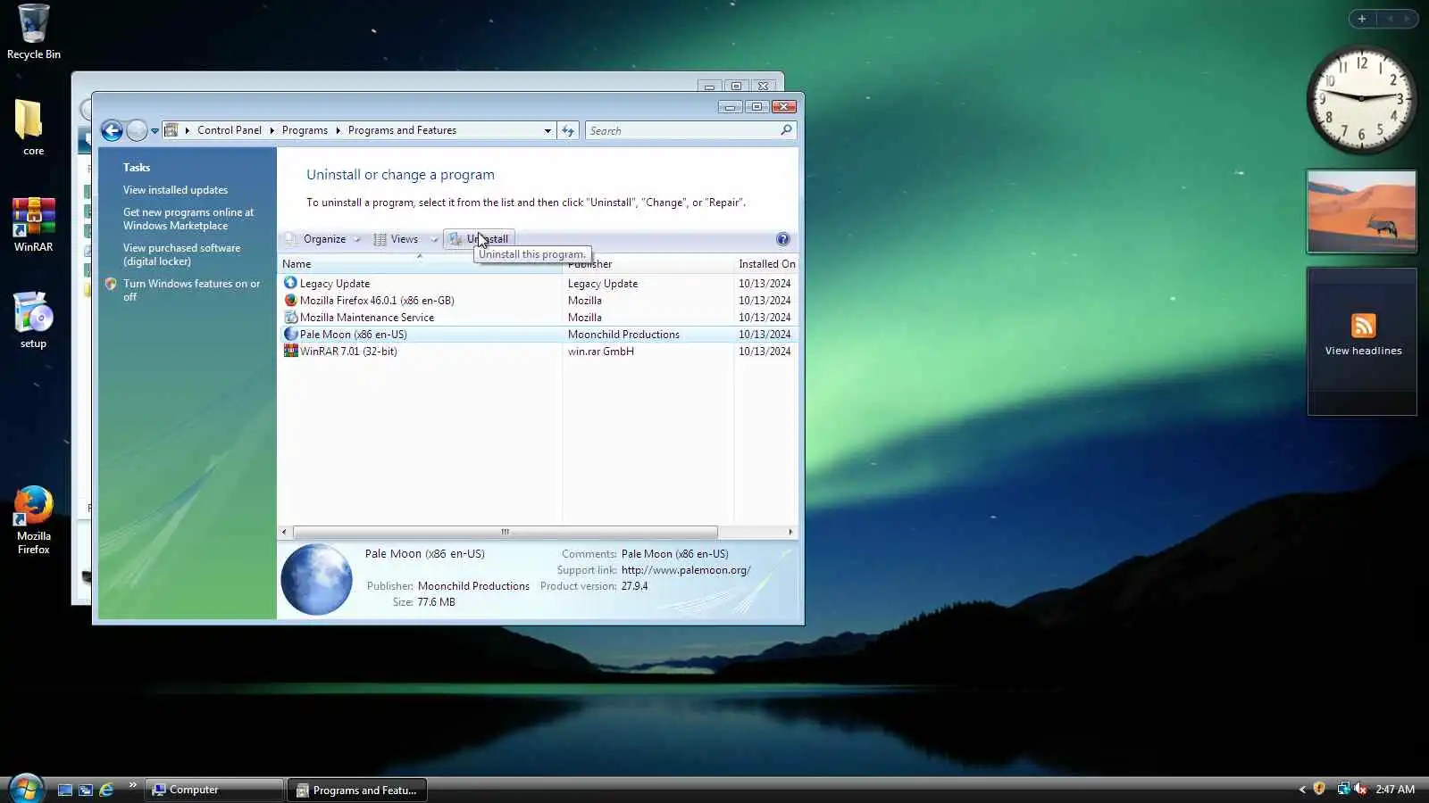Click the WinRAR 7.01 program icon
Image resolution: width=1429 pixels, height=803 pixels.
pos(290,351)
